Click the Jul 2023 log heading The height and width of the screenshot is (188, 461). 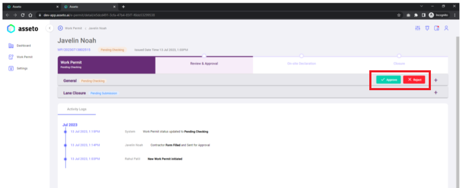[70, 124]
